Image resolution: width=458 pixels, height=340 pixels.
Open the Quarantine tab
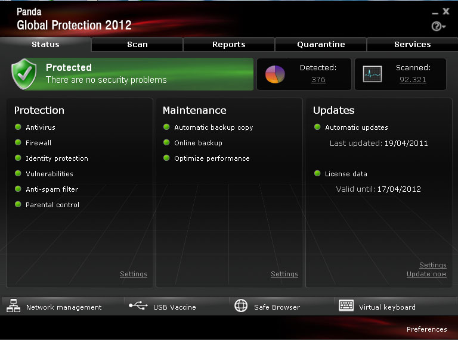(x=321, y=45)
